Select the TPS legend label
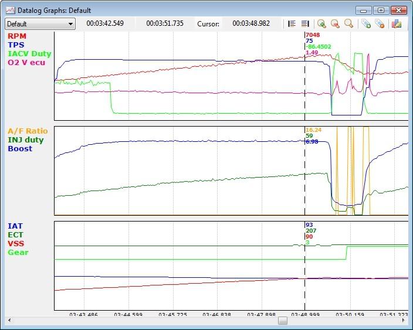This screenshot has width=413, height=330. point(16,45)
